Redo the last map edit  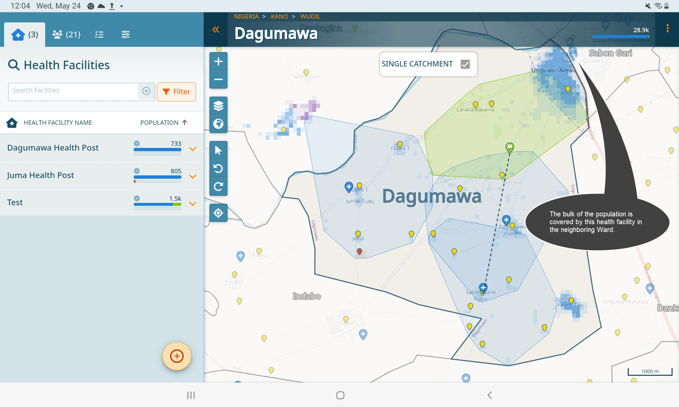(218, 187)
